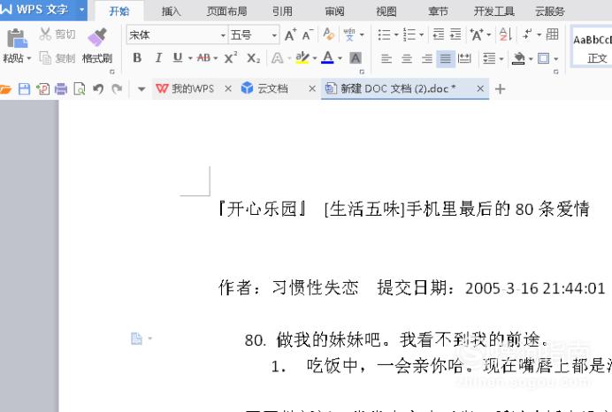Justify paragraph text alignment

[446, 58]
